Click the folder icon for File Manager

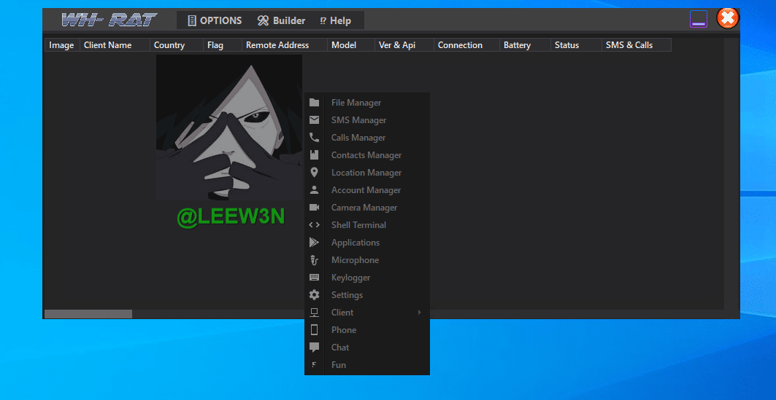pyautogui.click(x=314, y=103)
